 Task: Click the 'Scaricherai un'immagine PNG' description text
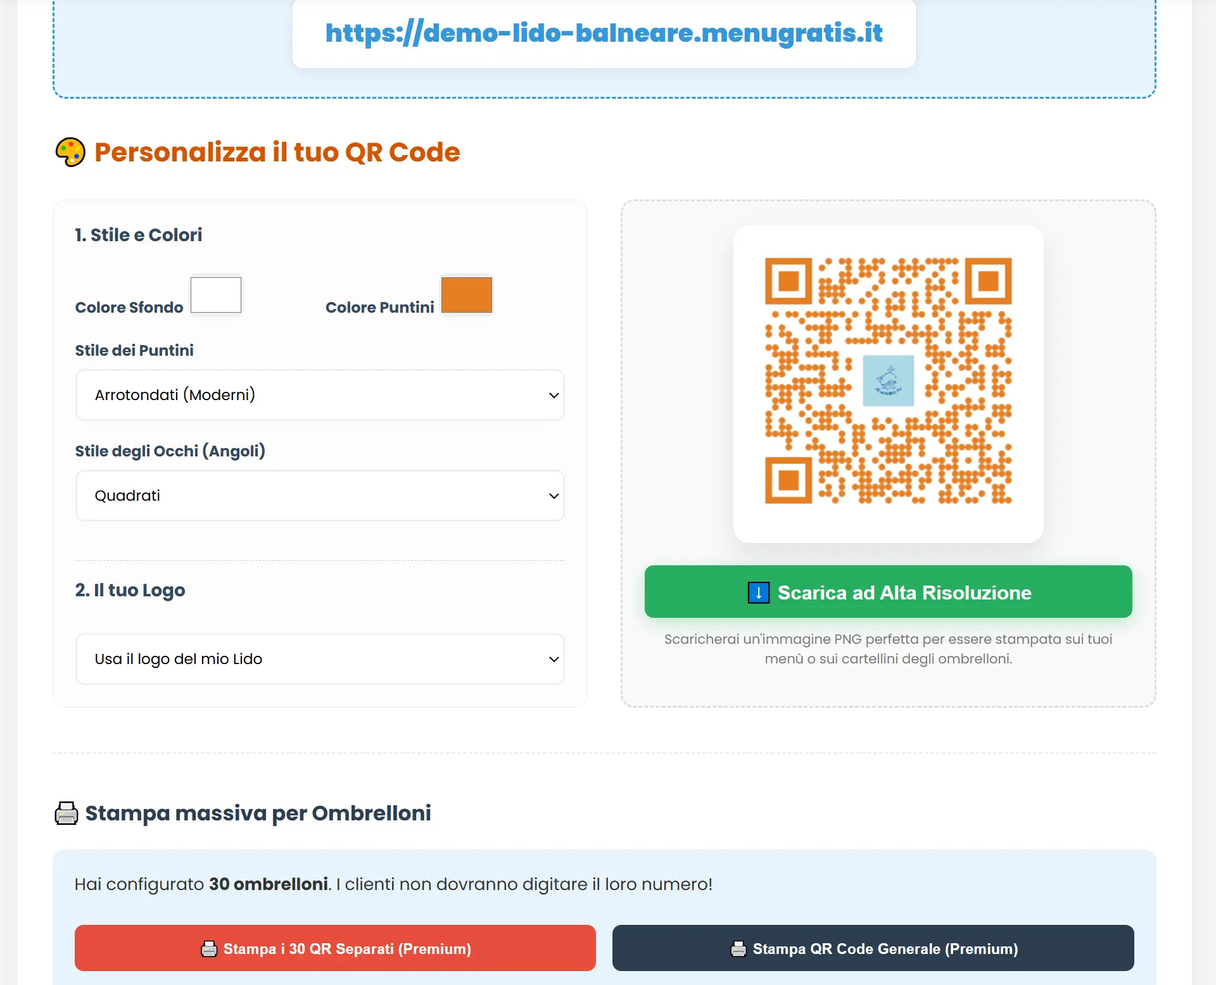888,649
